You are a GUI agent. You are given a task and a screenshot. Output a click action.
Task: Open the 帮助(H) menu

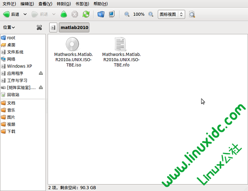coord(100,4)
